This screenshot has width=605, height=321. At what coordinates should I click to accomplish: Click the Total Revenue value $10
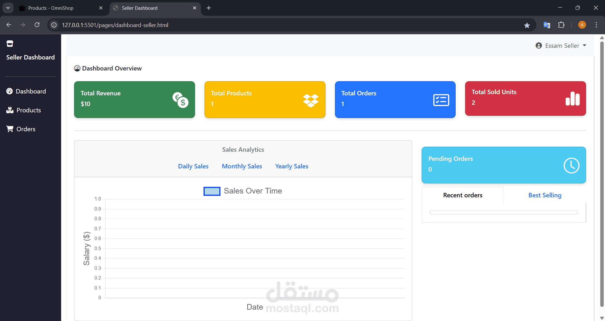pos(85,104)
